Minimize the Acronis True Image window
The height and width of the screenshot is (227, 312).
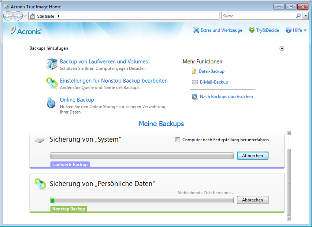click(x=279, y=7)
